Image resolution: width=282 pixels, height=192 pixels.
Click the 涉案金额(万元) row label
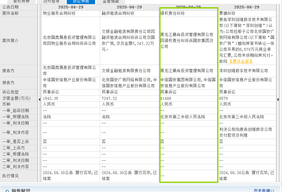[16, 99]
